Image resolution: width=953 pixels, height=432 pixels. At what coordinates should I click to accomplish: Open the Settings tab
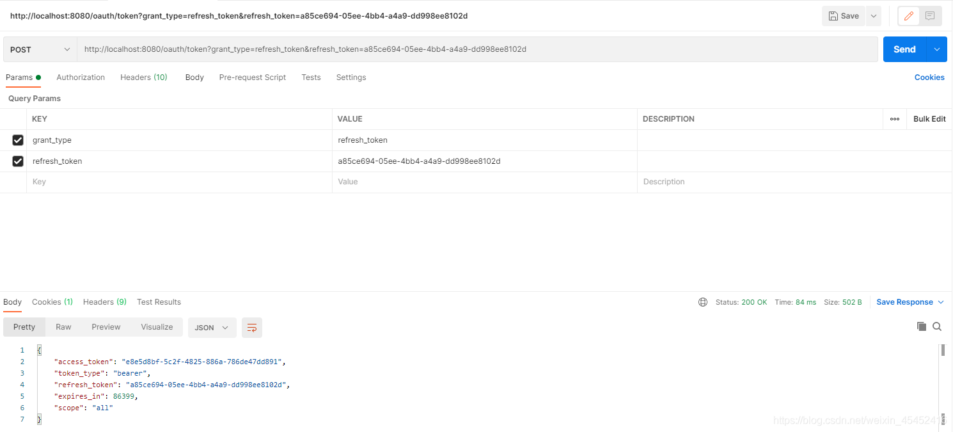pos(351,77)
